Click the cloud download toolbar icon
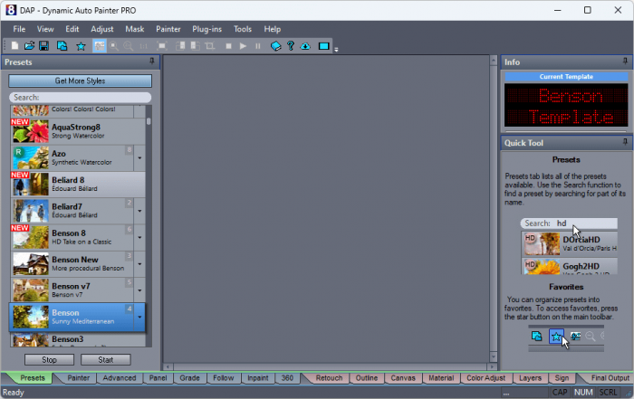The height and width of the screenshot is (399, 634). click(x=305, y=45)
